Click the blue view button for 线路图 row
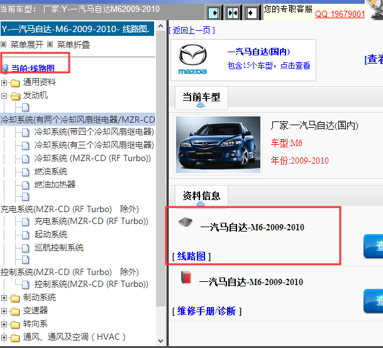The image size is (383, 348). pos(373,246)
